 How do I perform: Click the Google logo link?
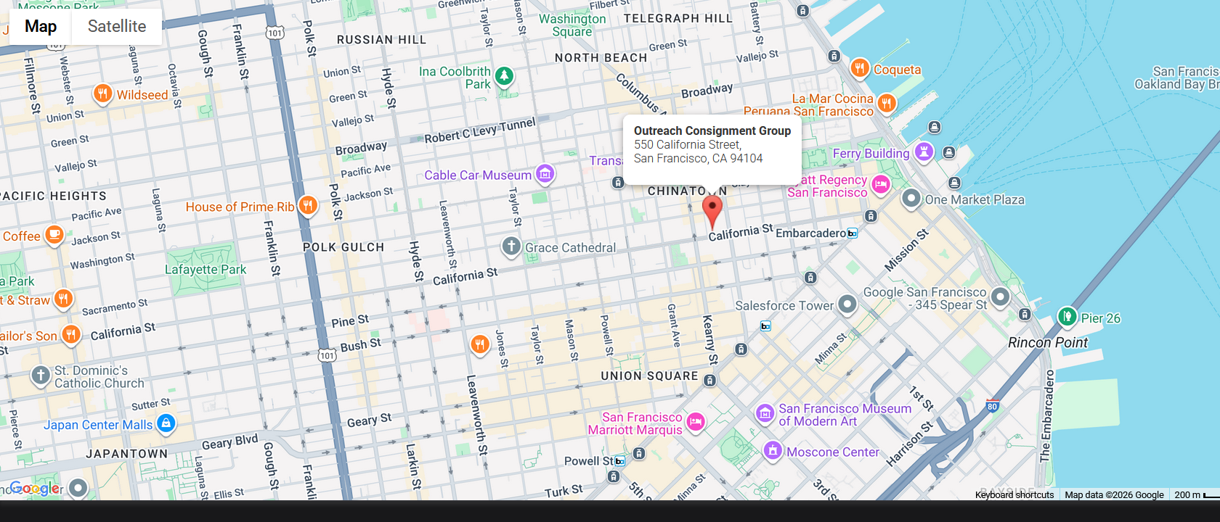click(x=36, y=489)
